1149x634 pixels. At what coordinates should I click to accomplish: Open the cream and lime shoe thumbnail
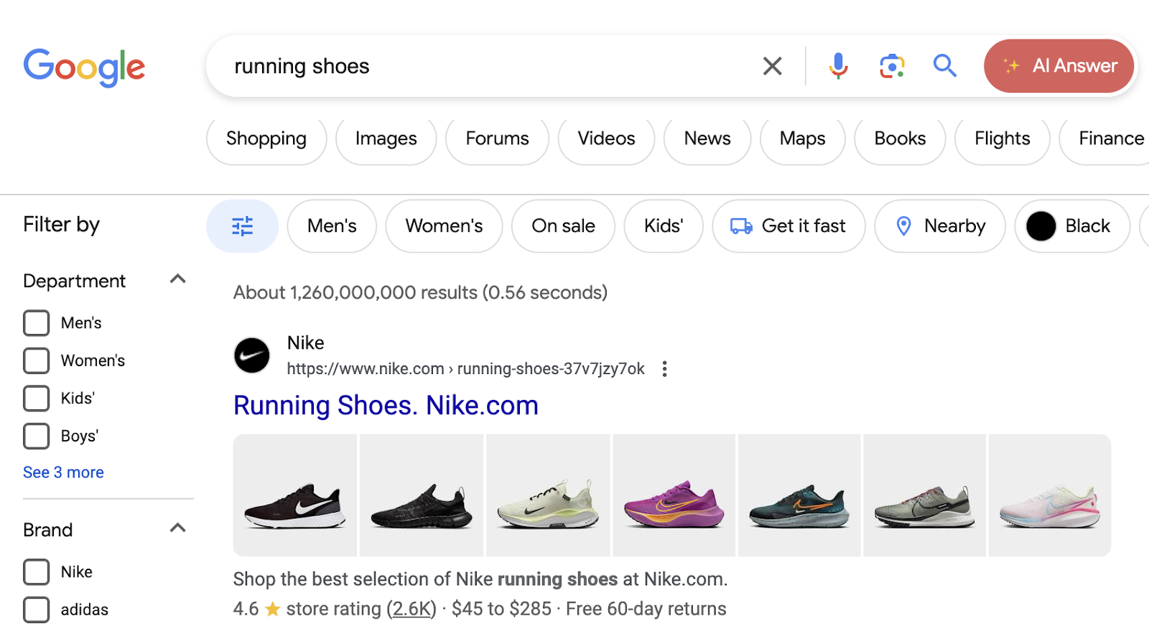pos(548,495)
